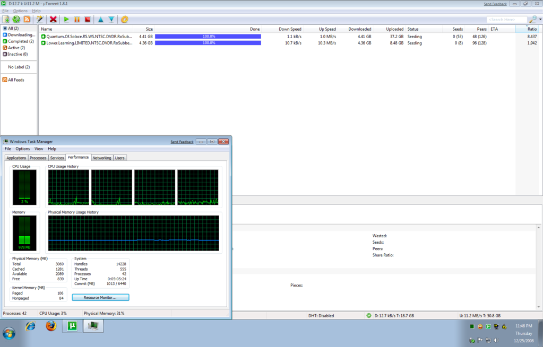
Task: Select the Inactive (0) category
Action: [x=15, y=54]
